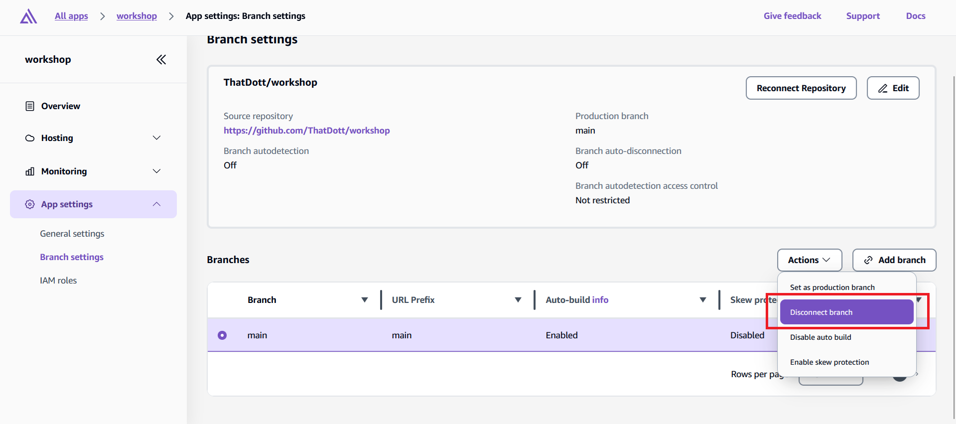This screenshot has width=956, height=424.
Task: Open the Support link
Action: (x=863, y=16)
